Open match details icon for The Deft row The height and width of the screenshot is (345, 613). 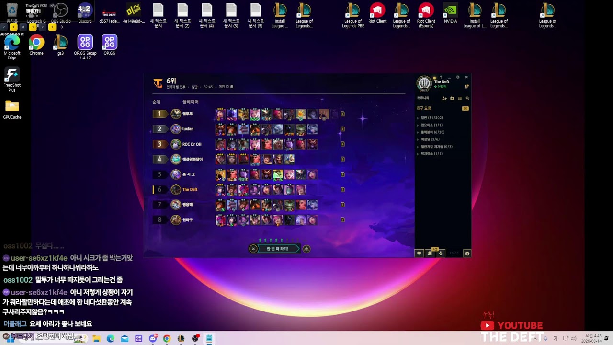tap(342, 190)
